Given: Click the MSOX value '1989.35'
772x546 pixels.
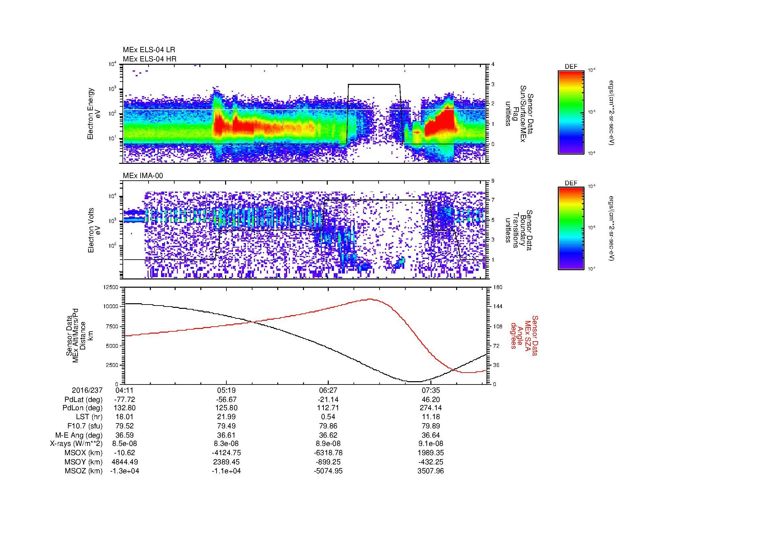Looking at the screenshot, I should tap(431, 453).
